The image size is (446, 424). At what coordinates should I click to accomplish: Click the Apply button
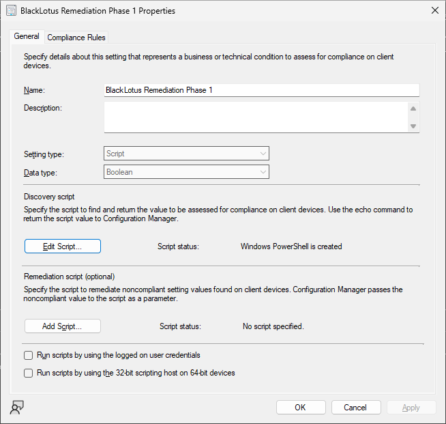pyautogui.click(x=411, y=408)
